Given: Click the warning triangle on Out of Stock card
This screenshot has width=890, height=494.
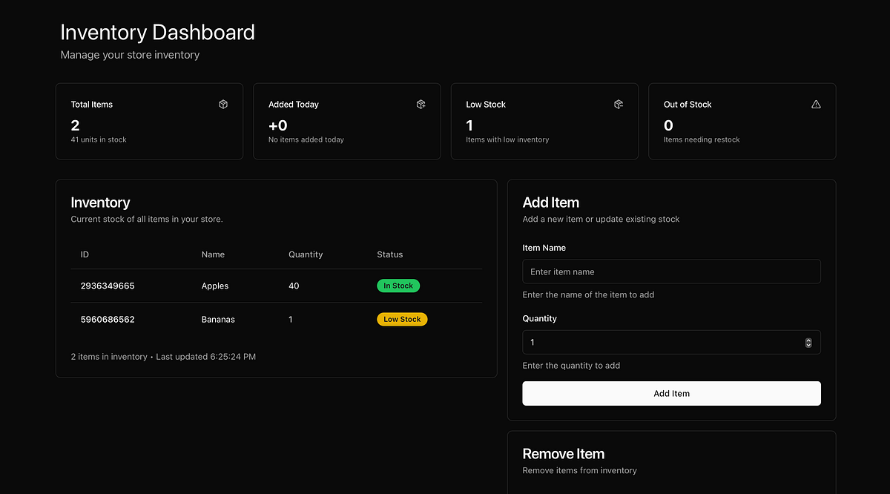Looking at the screenshot, I should pyautogui.click(x=816, y=104).
